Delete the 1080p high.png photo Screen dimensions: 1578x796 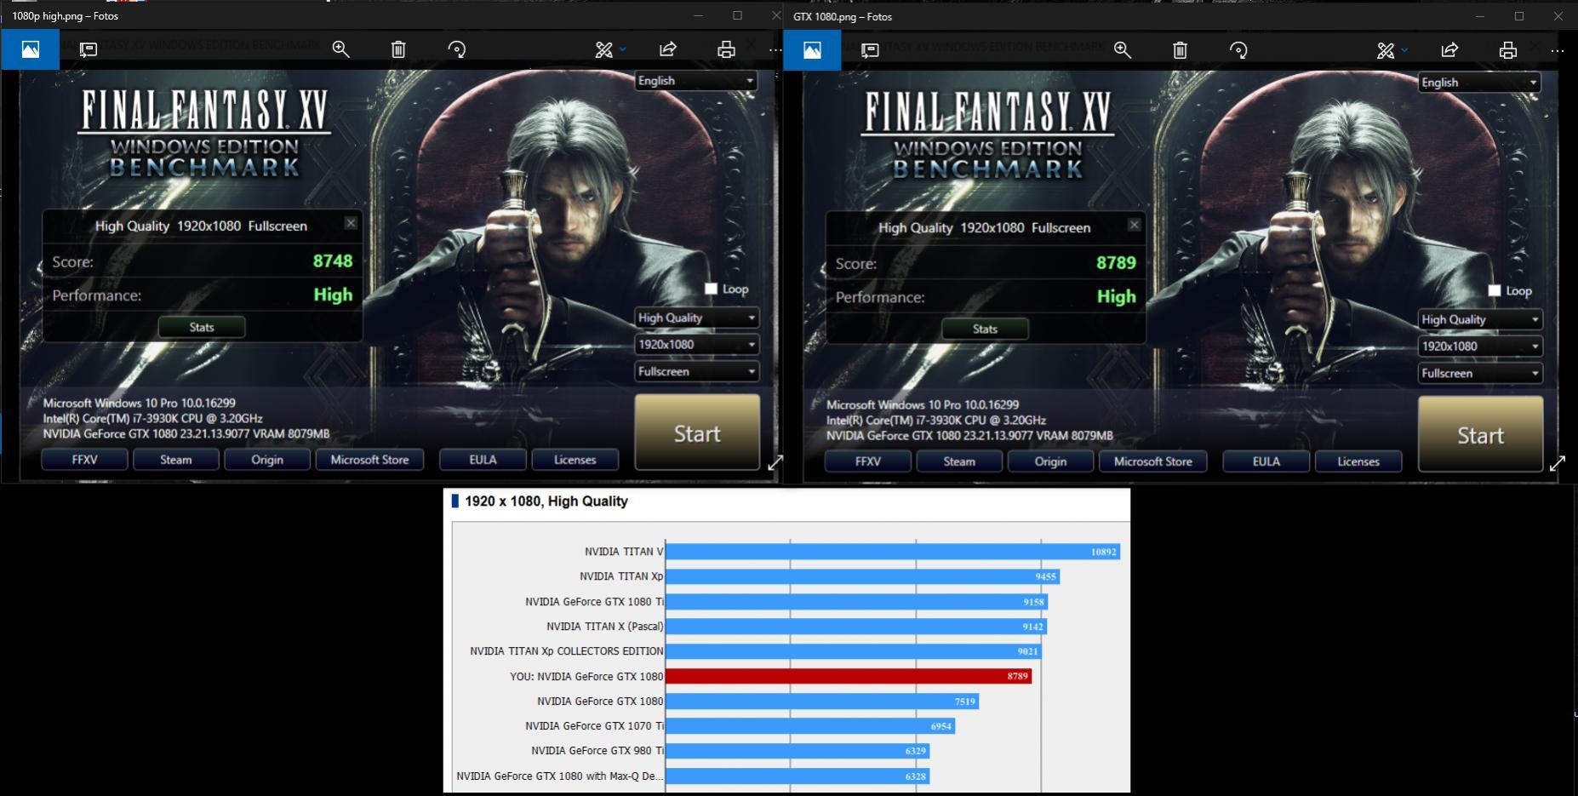[x=398, y=49]
